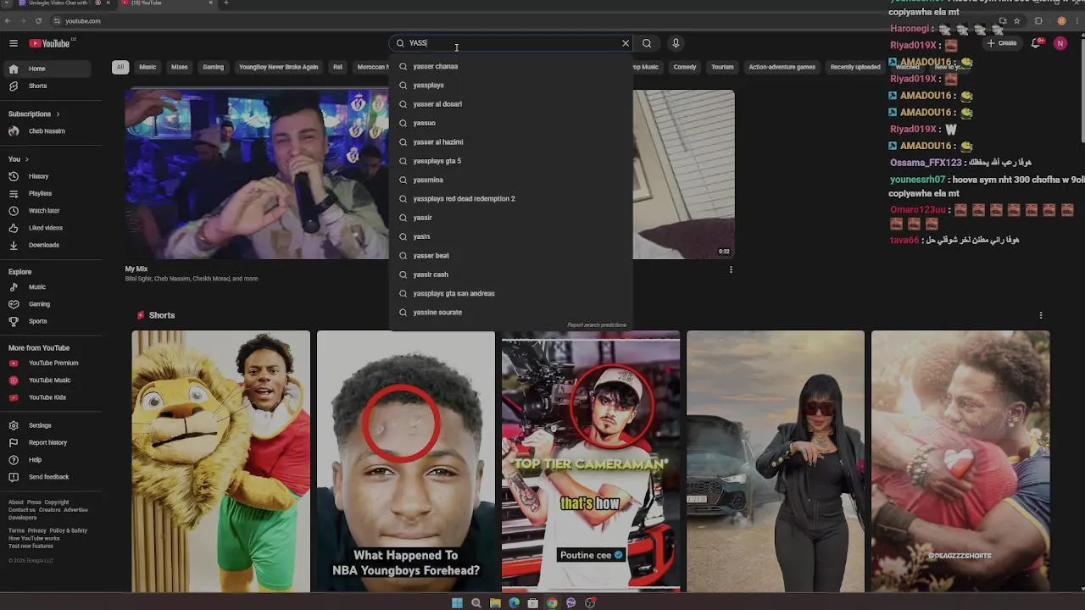Image resolution: width=1085 pixels, height=610 pixels.
Task: Choose suggestion 'yassplays'
Action: tap(510, 85)
